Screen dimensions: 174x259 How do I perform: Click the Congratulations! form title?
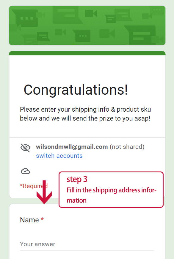76,90
